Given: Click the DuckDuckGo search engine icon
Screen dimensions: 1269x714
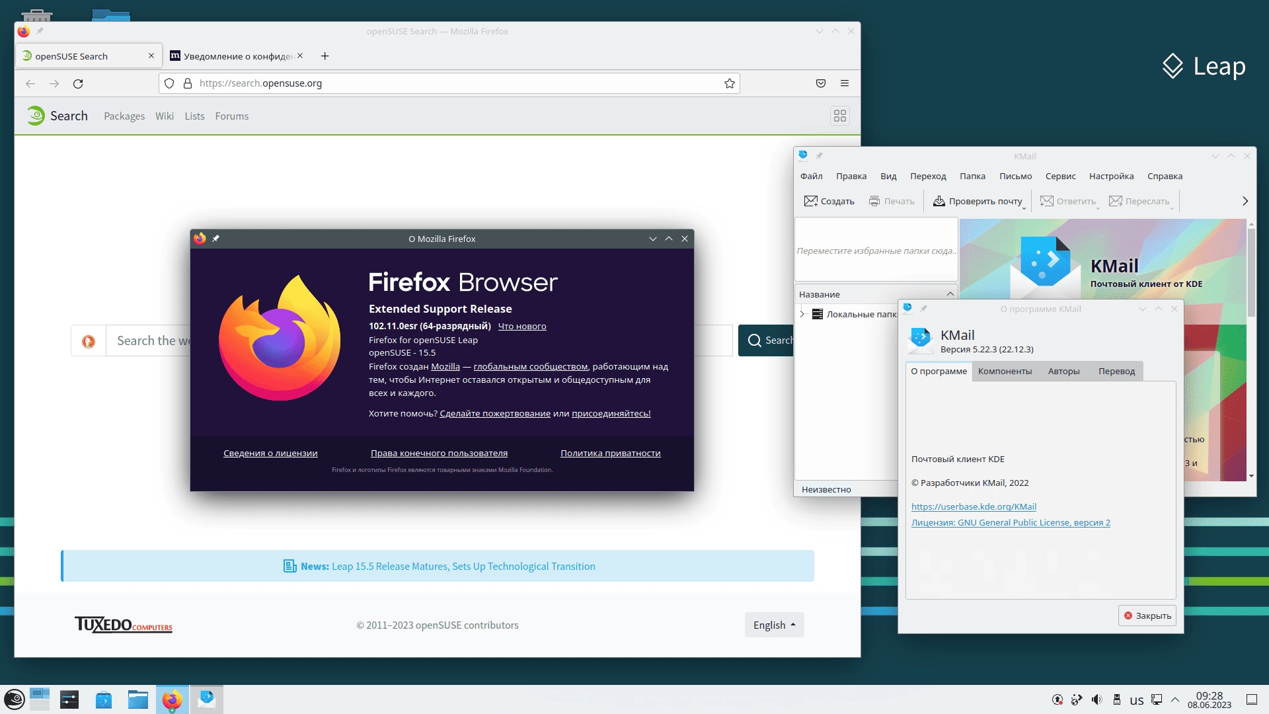Looking at the screenshot, I should point(89,341).
